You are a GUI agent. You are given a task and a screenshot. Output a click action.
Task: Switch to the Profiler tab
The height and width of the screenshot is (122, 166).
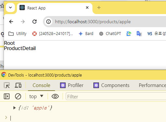(x=72, y=85)
